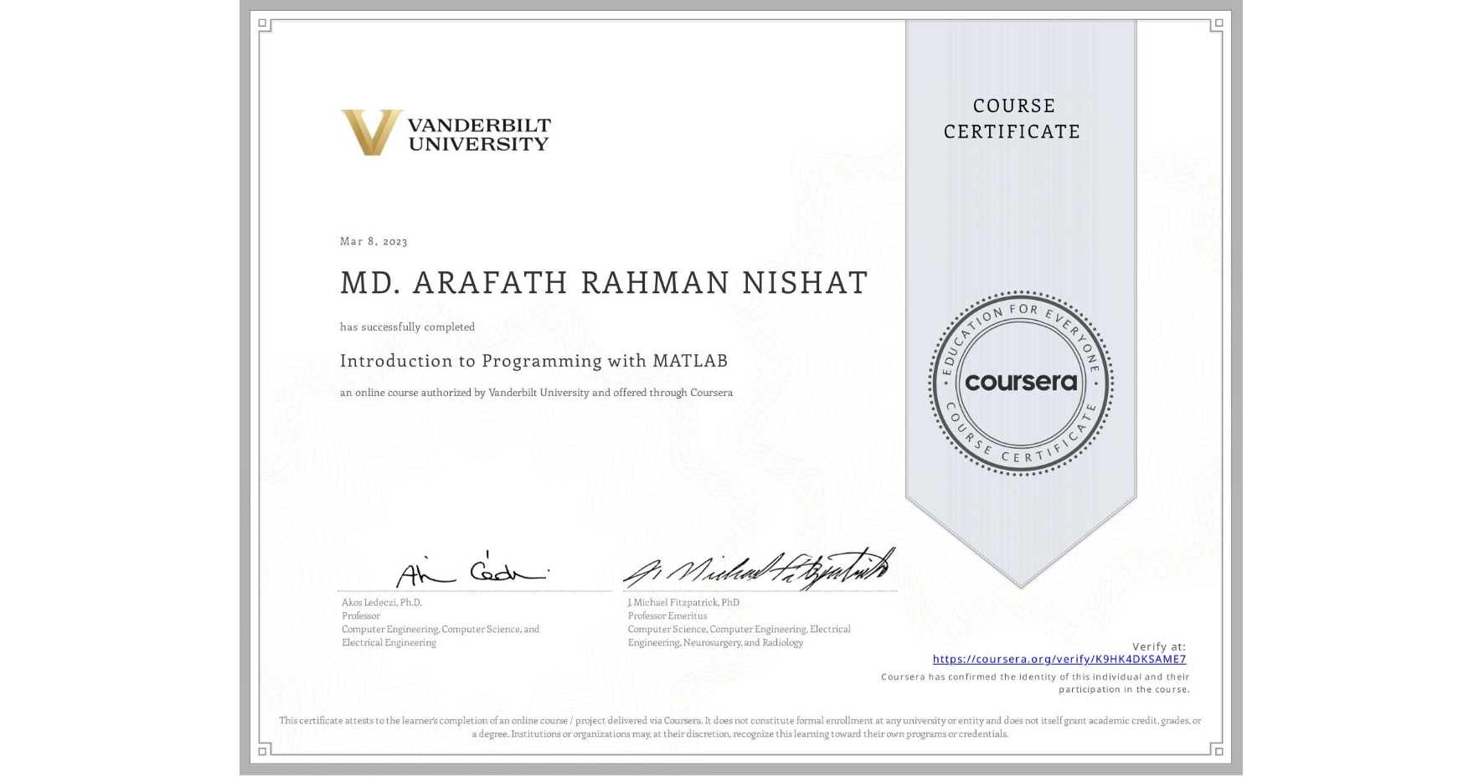Click the Vanderbilt University logo
Viewport: 1484px width, 777px height.
coord(447,130)
